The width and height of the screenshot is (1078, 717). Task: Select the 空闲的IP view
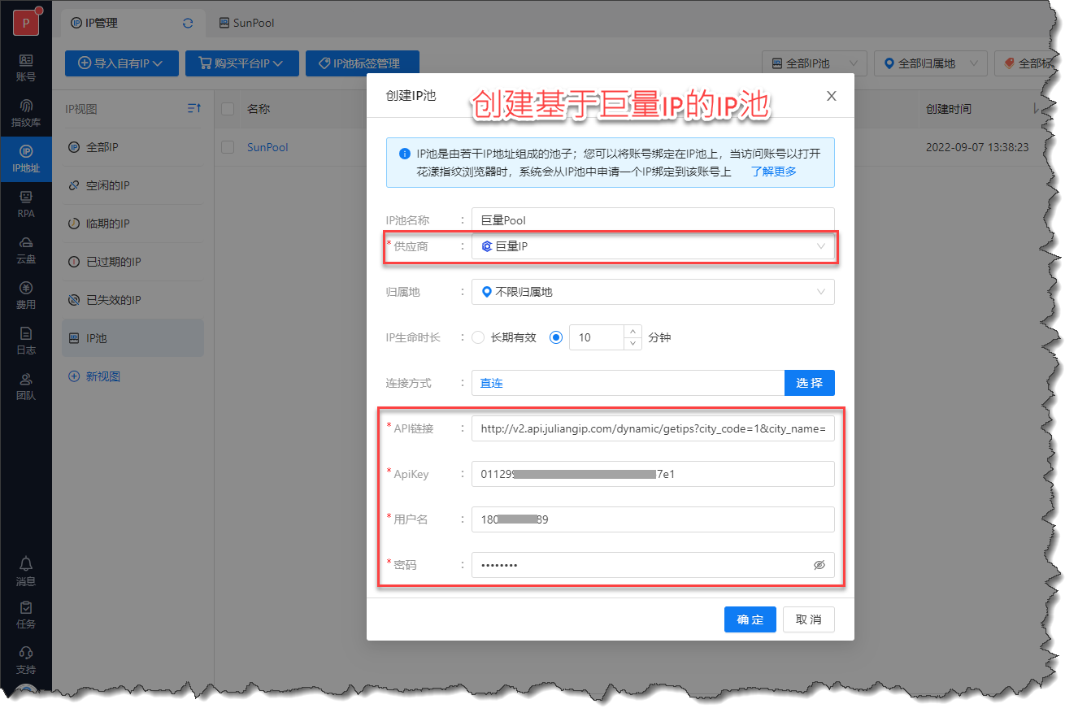[x=133, y=185]
